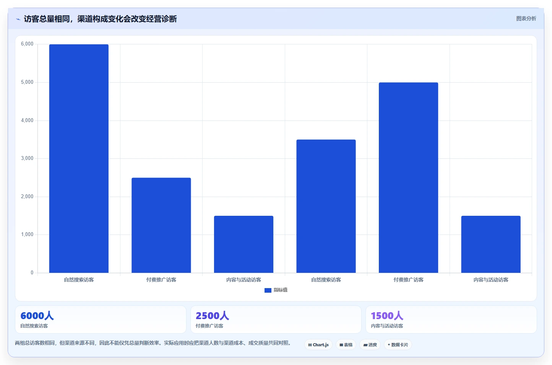The height and width of the screenshot is (365, 552).
Task: Toggle the 指标值 legend item
Action: pyautogui.click(x=276, y=290)
